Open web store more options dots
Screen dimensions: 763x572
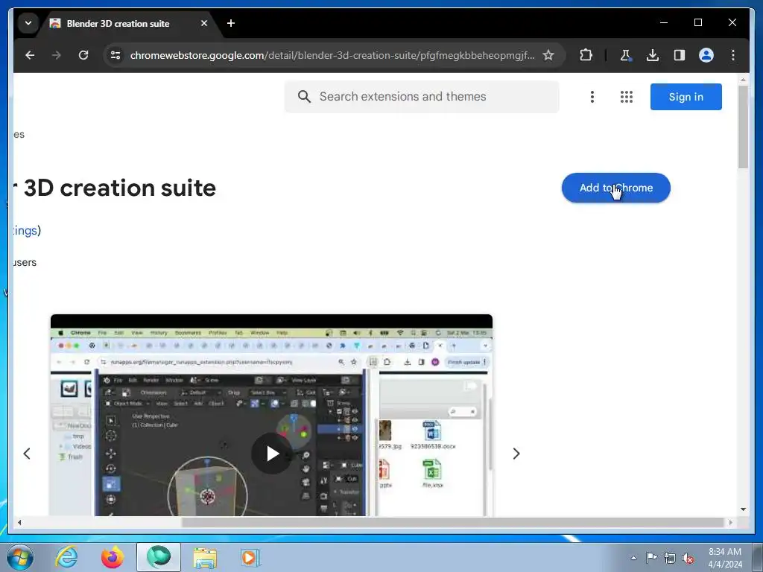click(x=592, y=97)
